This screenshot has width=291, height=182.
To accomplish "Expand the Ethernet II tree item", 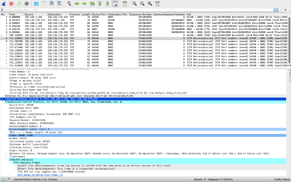I will coord(2,96).
